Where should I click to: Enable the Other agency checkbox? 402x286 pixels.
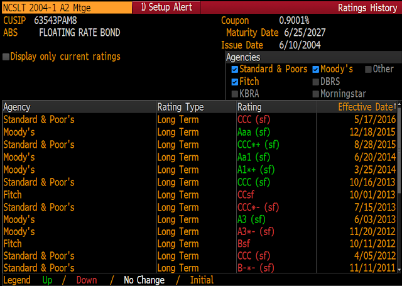coord(368,69)
